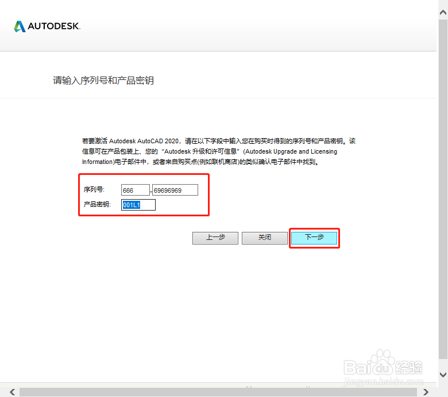The image size is (448, 397).
Task: Click the vertical scrollbar up arrow
Action: 443,12
